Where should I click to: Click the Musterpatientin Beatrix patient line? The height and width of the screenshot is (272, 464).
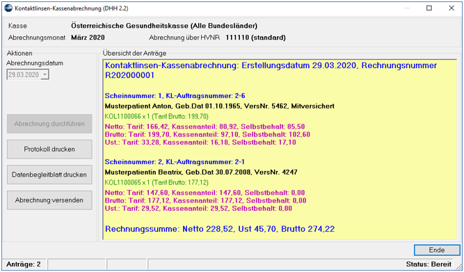201,172
